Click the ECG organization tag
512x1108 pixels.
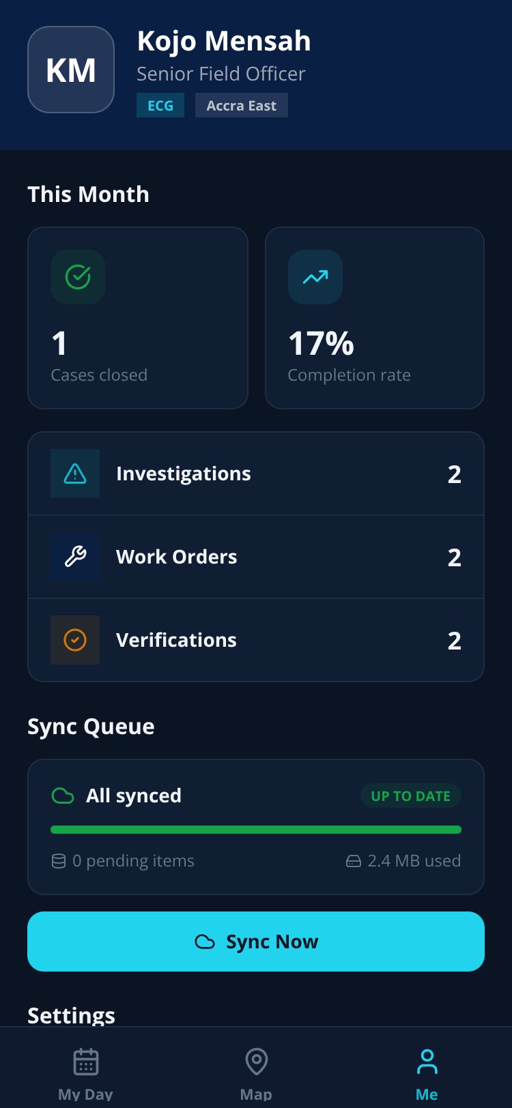160,106
